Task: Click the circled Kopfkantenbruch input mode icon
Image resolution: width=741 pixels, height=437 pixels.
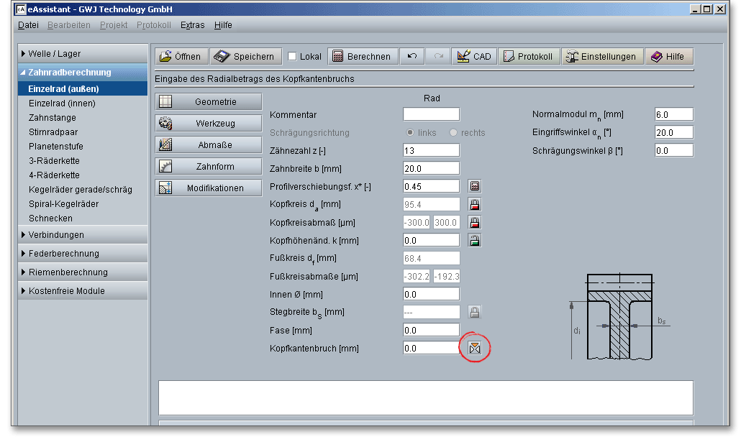Action: coord(475,348)
